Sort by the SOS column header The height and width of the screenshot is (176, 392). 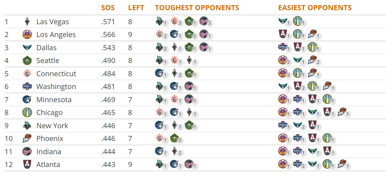coord(108,8)
